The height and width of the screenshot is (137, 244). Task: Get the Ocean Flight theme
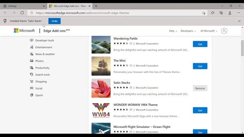point(200,132)
